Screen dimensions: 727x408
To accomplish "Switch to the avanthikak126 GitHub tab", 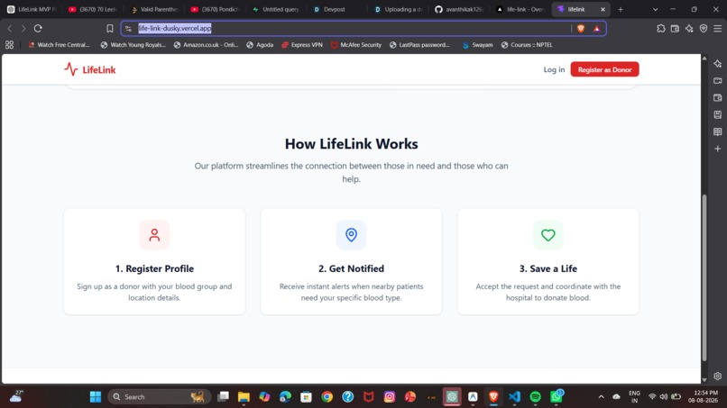I will (459, 9).
